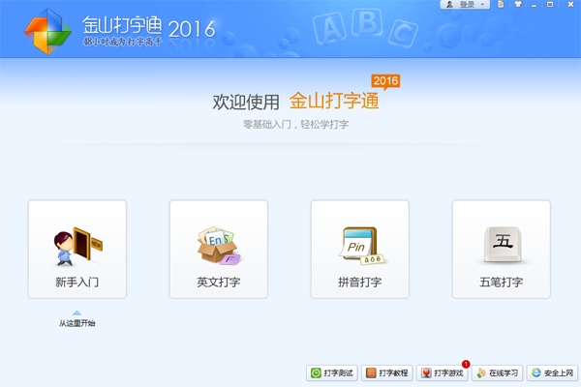Click the orange 2016 version badge
This screenshot has height=387, width=581.
point(385,81)
